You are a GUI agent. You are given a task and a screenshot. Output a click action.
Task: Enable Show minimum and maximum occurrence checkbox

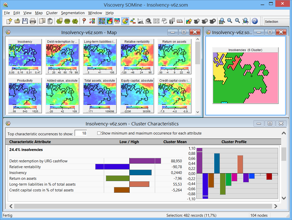coord(99,133)
